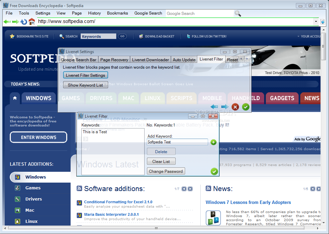This screenshot has width=329, height=234.
Task: Click the ENTER WINDOWS button
Action: (x=39, y=137)
